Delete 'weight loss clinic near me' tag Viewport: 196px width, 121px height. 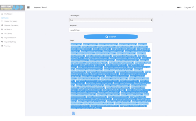pos(104,76)
